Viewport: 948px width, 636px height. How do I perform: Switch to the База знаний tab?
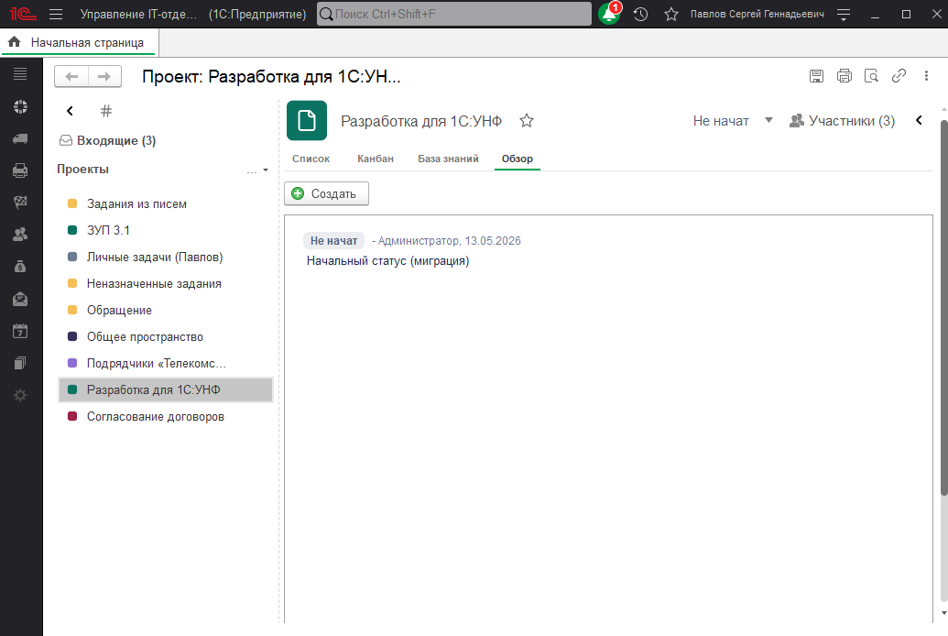[x=448, y=159]
